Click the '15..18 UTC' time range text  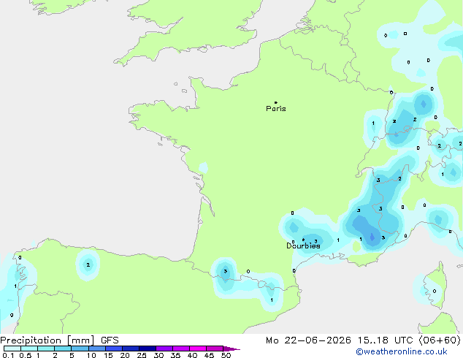coord(385,340)
